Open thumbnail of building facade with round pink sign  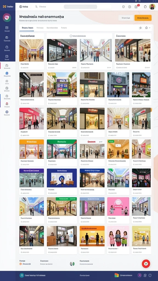tap(118, 85)
